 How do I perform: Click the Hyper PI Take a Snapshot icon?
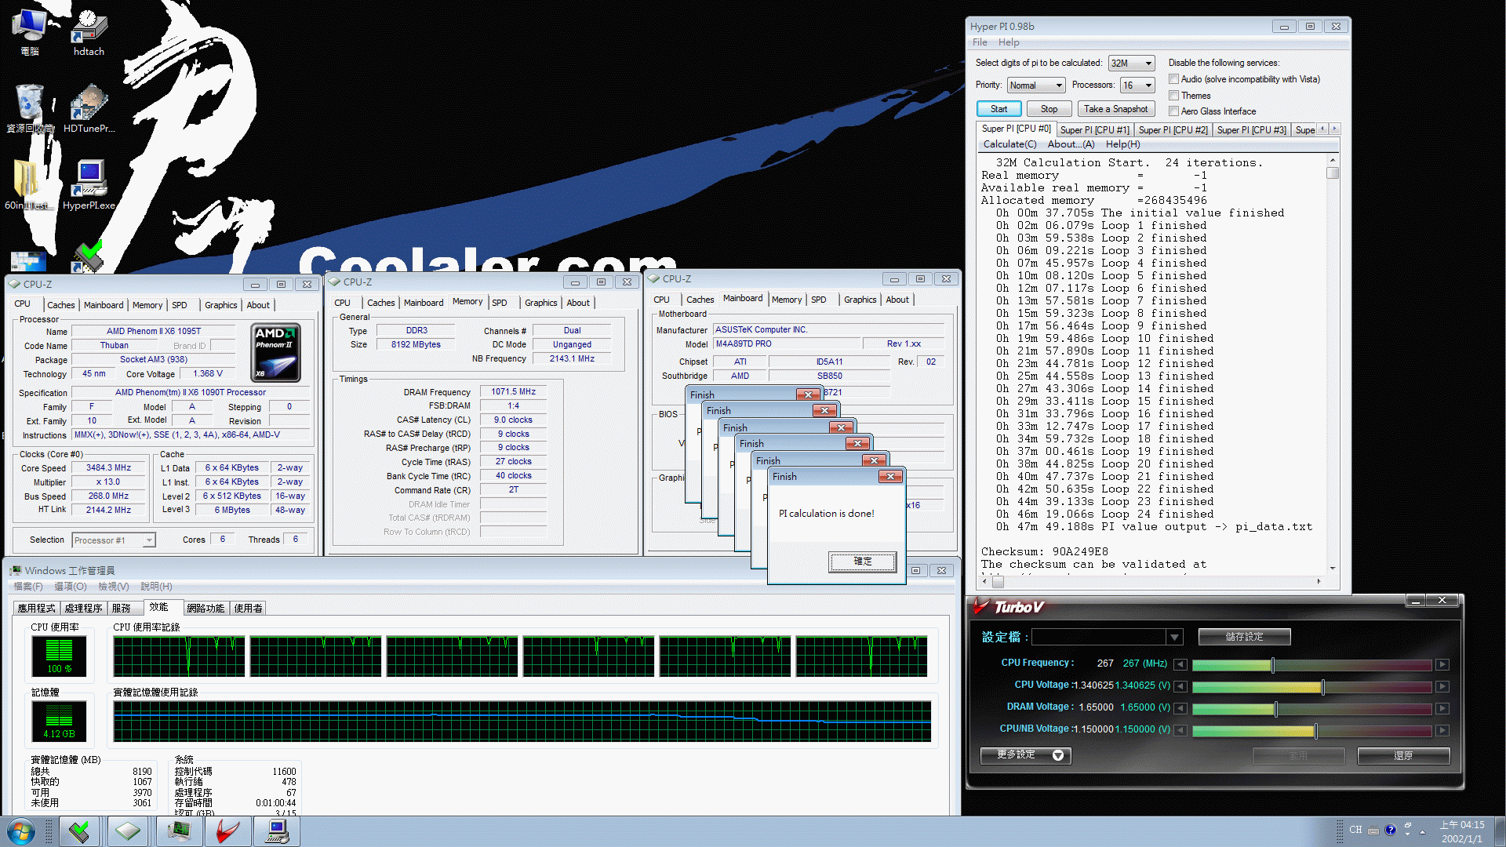coord(1116,110)
